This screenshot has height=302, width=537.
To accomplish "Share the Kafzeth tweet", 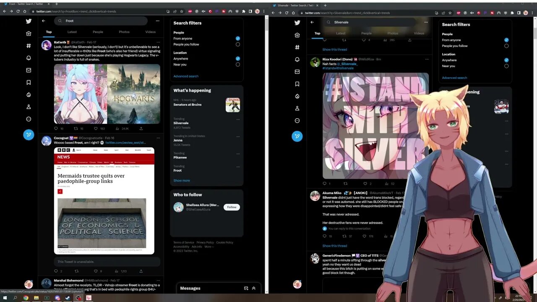I will [141, 128].
